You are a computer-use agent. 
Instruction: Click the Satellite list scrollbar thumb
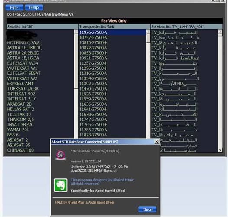(x=76, y=62)
